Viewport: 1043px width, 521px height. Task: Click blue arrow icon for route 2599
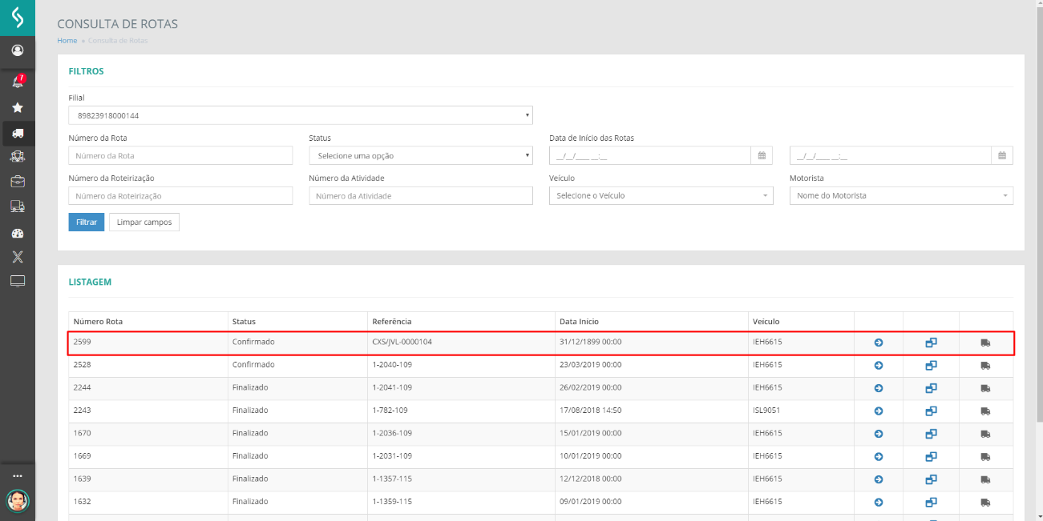(x=878, y=343)
